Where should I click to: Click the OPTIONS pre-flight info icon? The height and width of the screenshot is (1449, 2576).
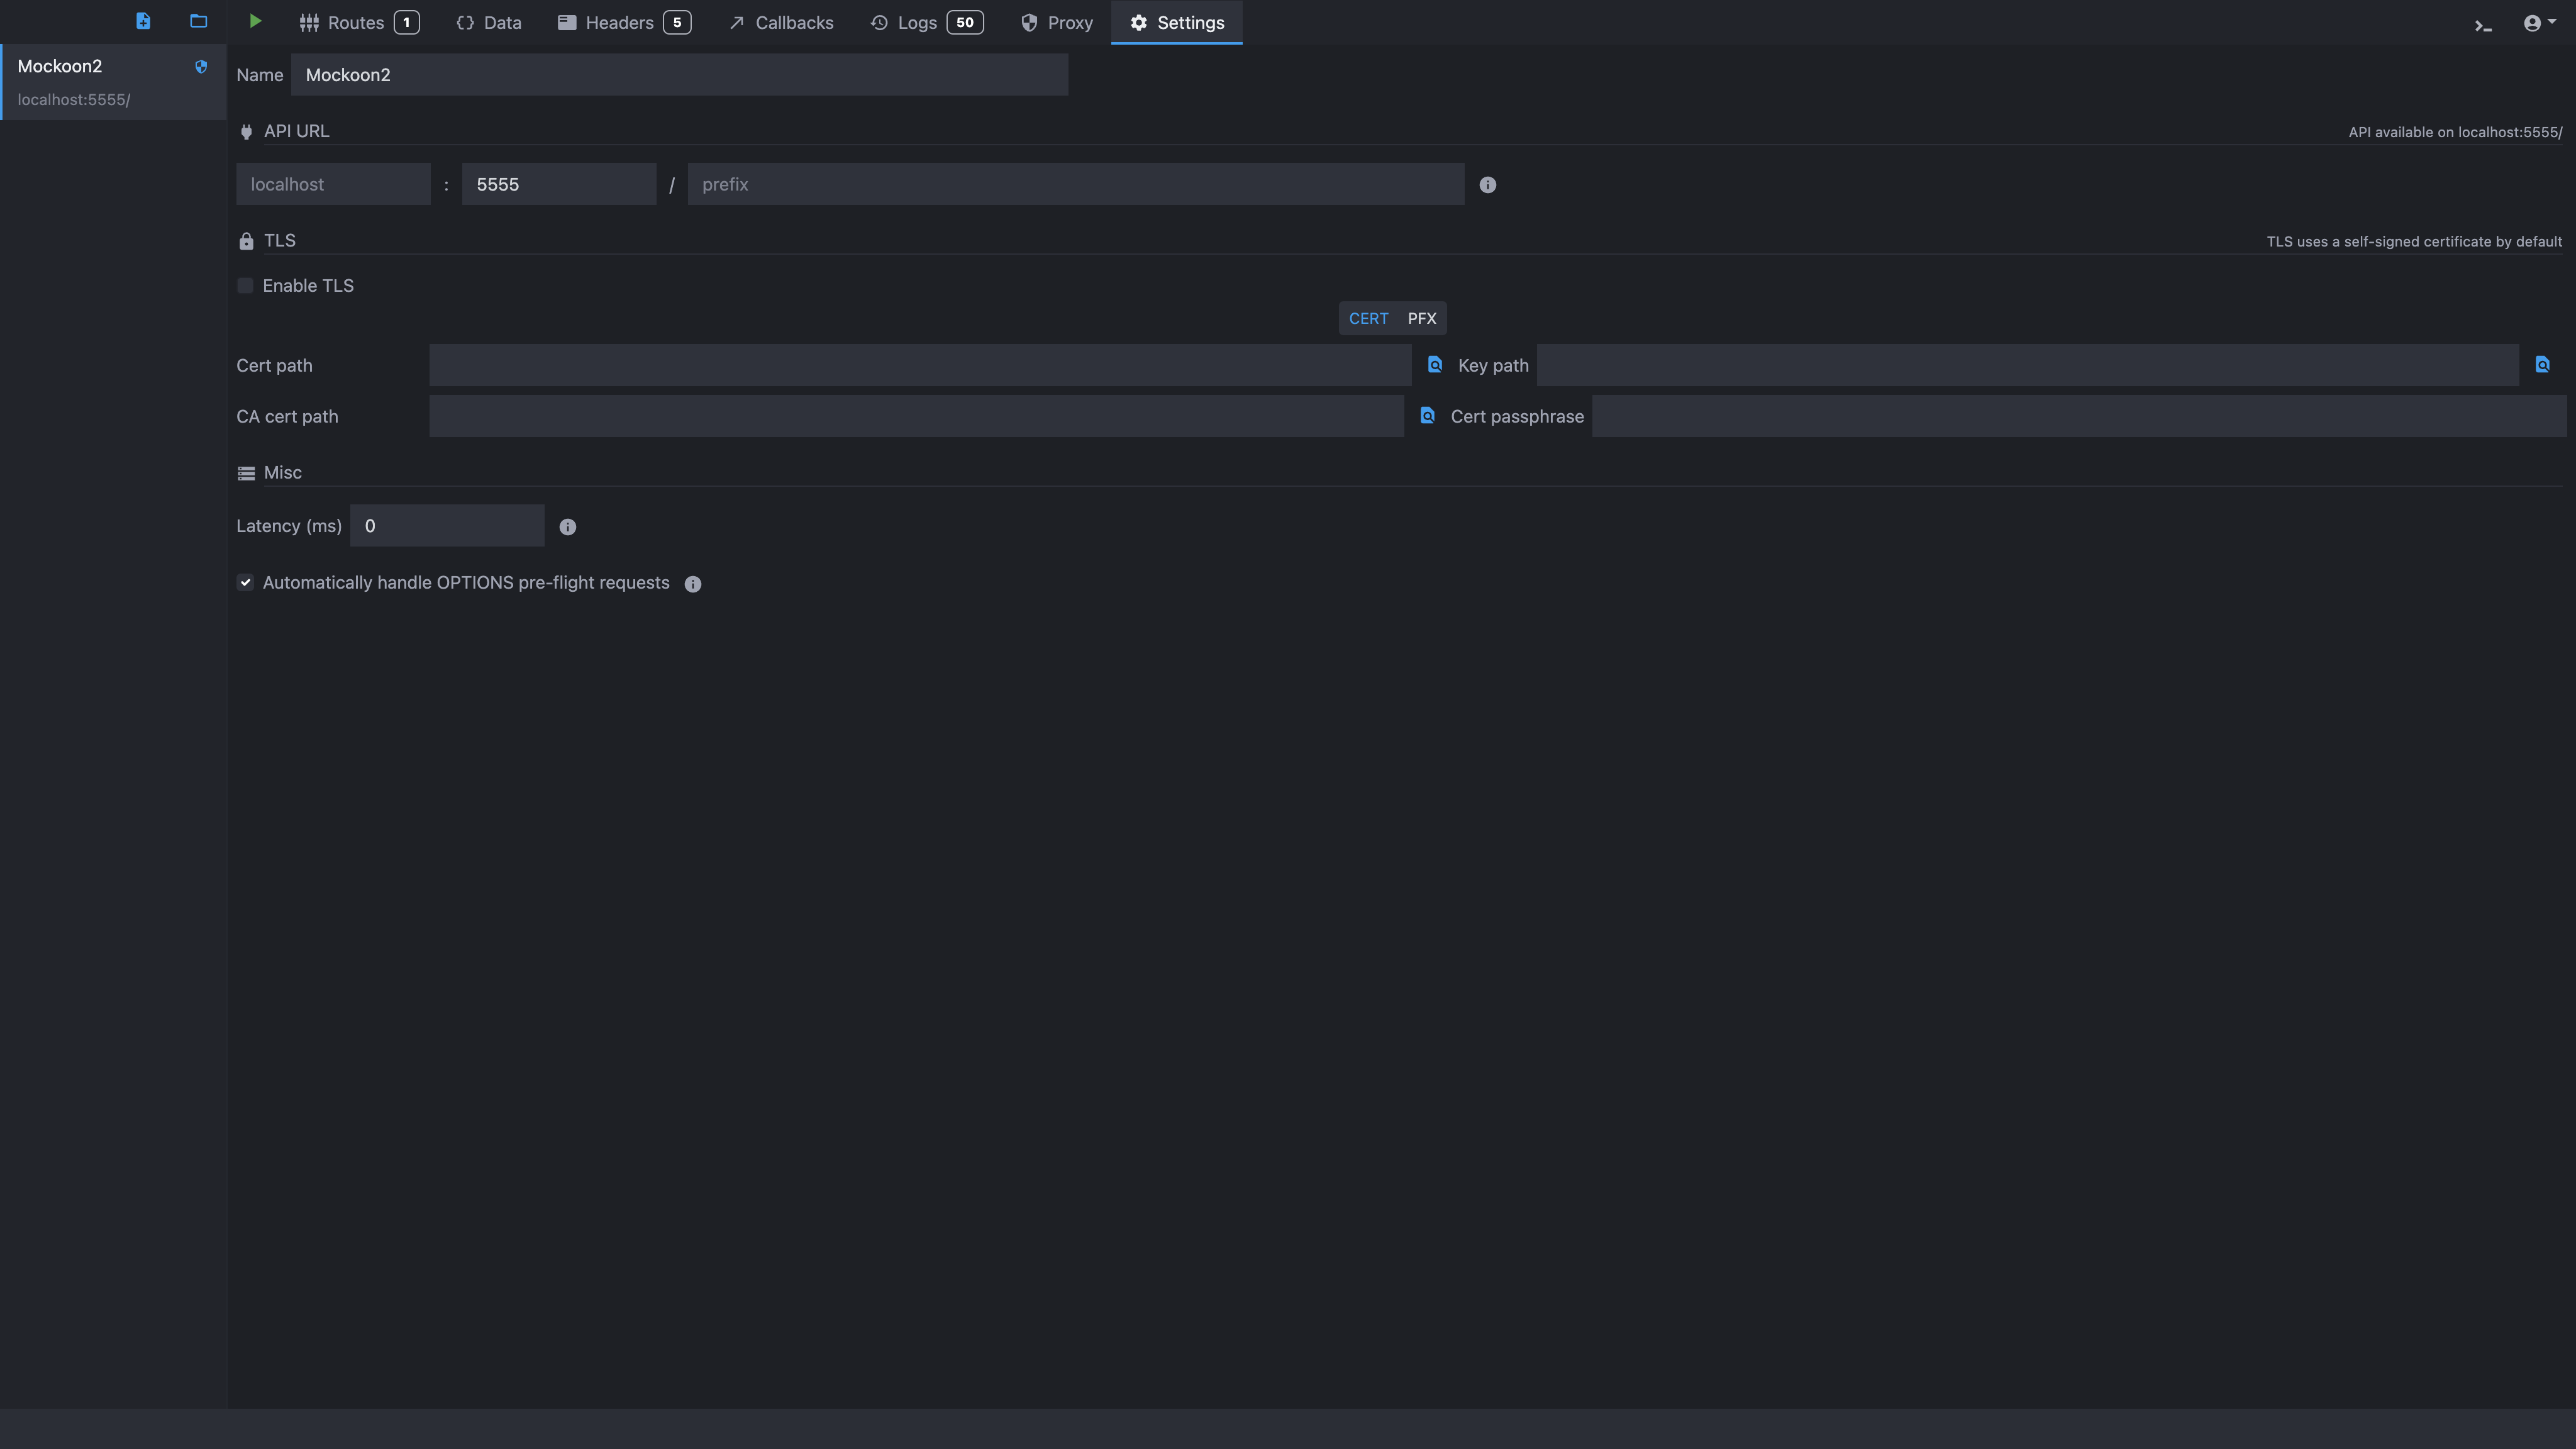[692, 584]
